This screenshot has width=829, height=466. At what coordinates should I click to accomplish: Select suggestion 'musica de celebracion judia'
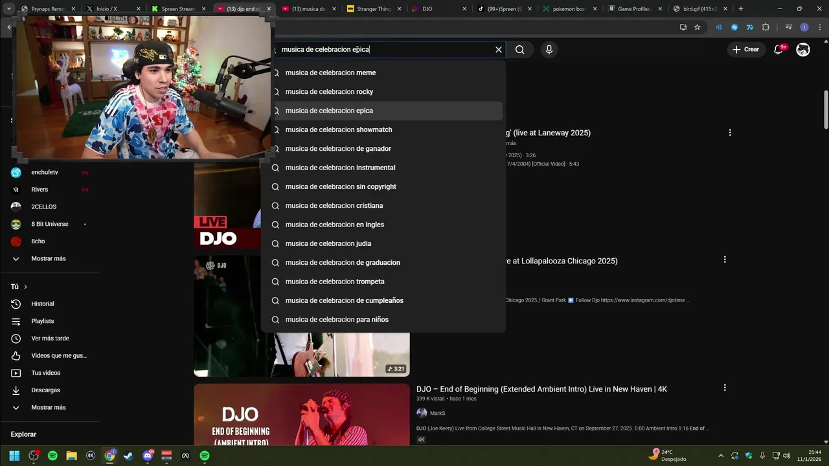[383, 243]
